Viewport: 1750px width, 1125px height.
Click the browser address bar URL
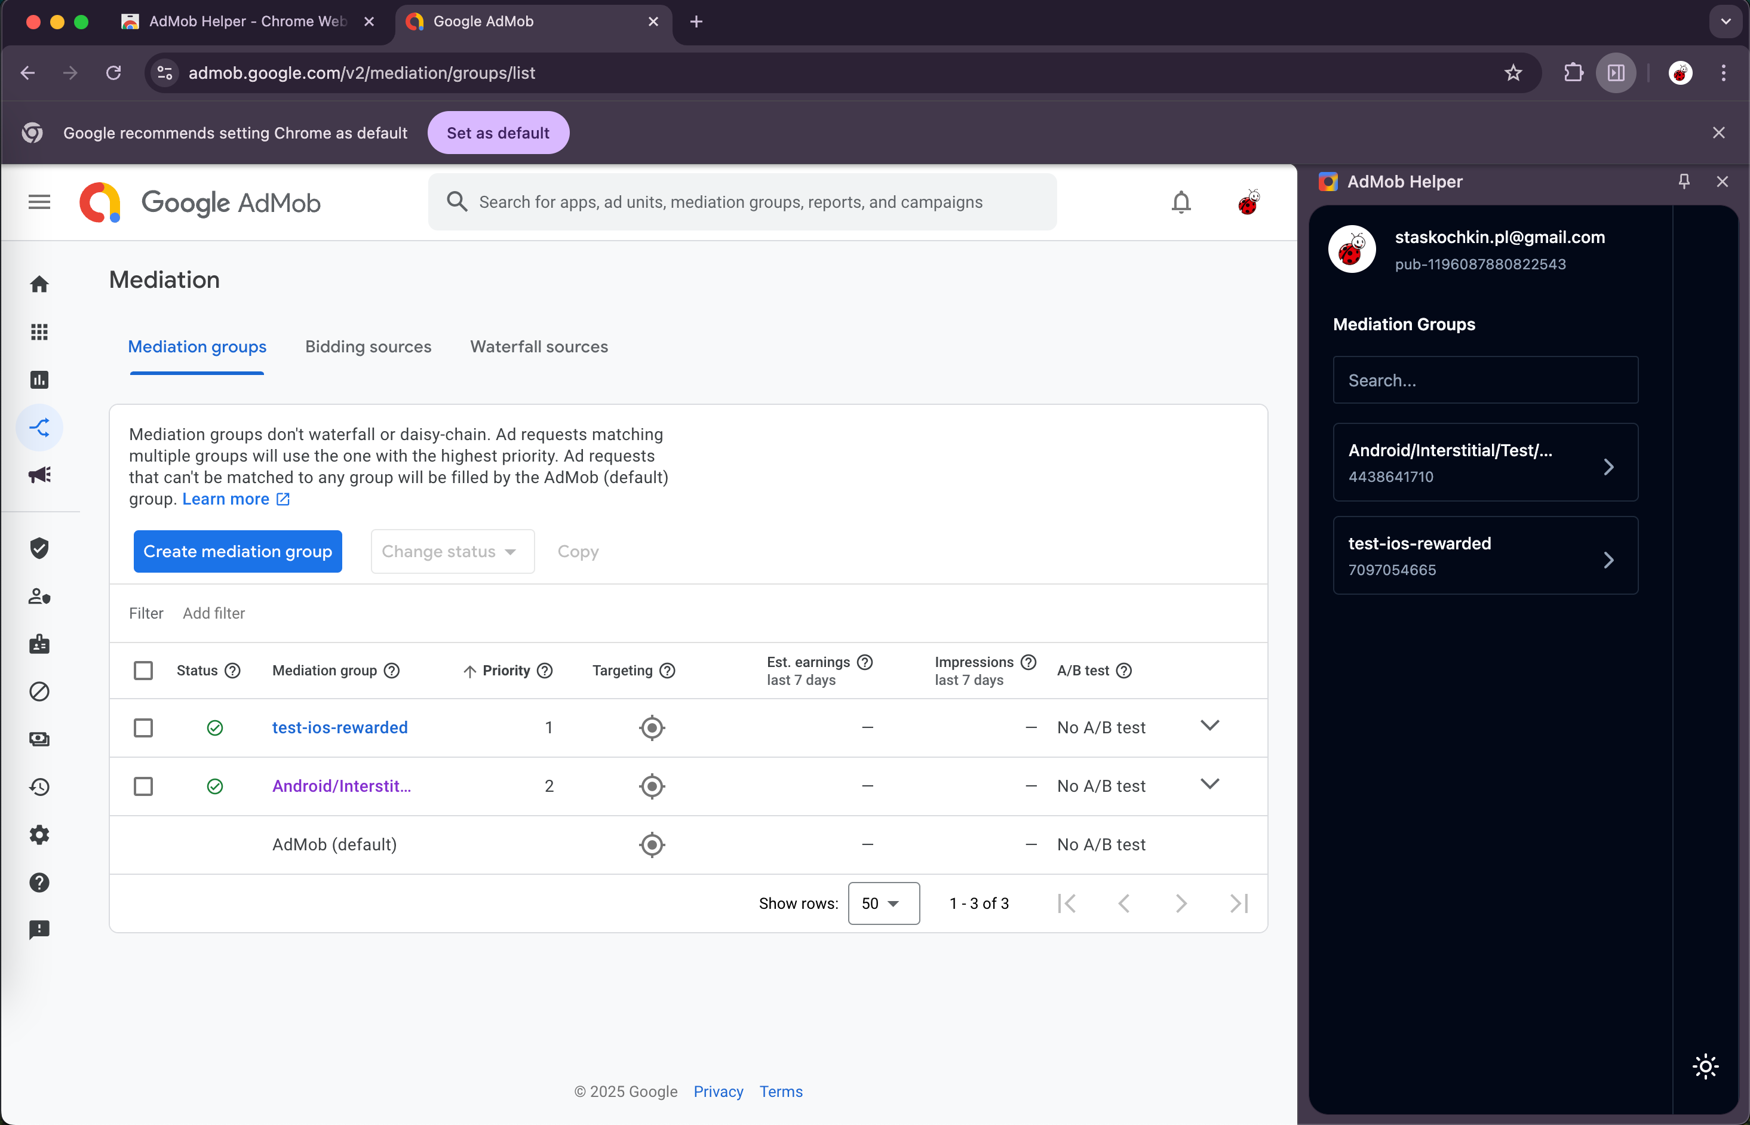(362, 72)
